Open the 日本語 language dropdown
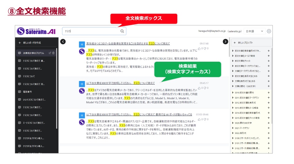The height and width of the screenshot is (164, 294). tap(254, 31)
